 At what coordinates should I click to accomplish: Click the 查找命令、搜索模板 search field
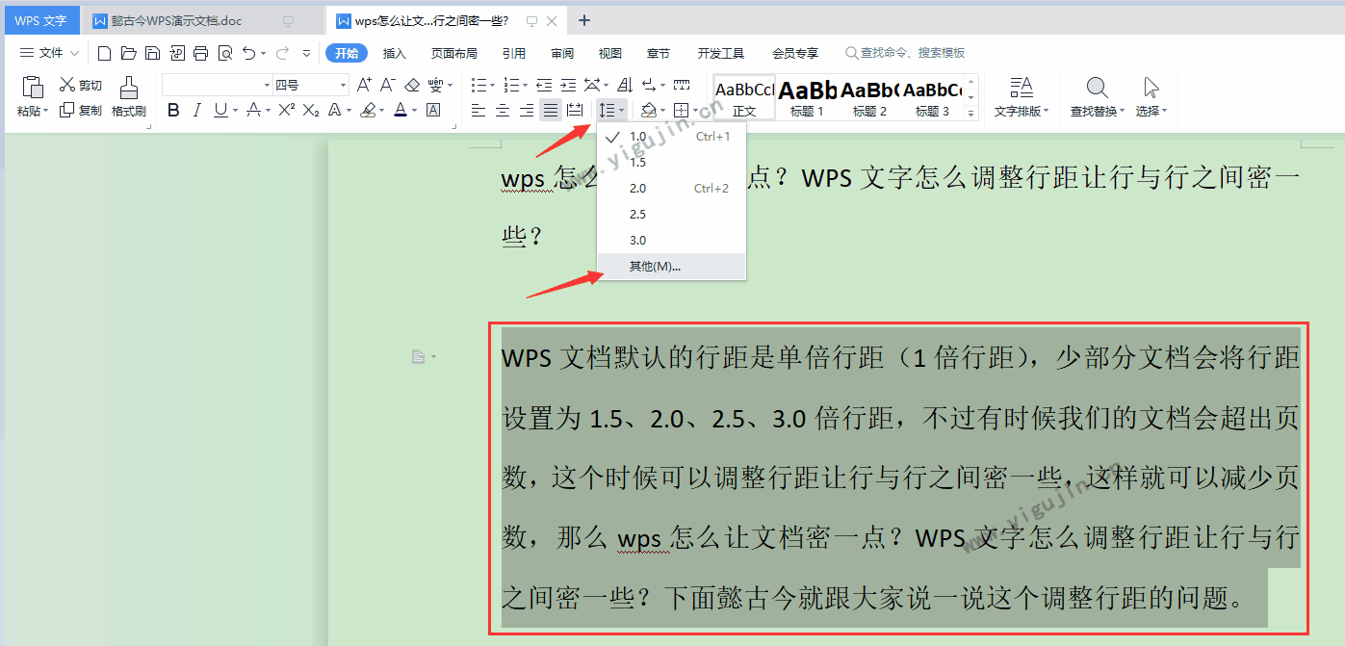click(905, 53)
